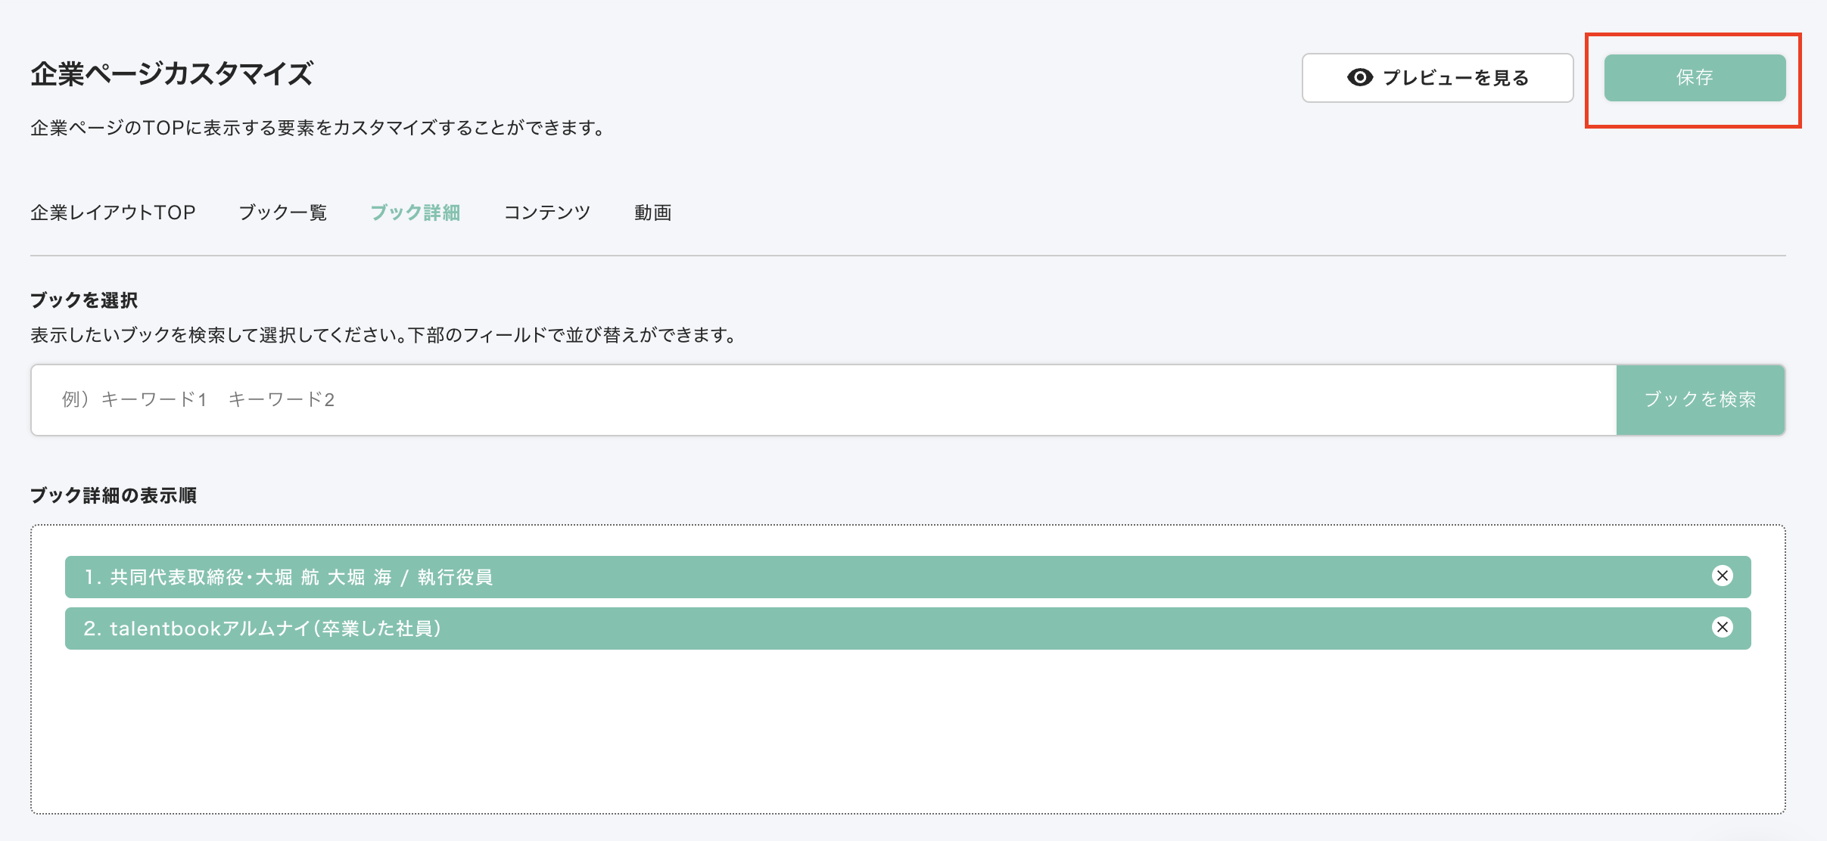Select the 共同代表取締役・大堀 list item
Screen dimensions: 1827x841
tap(833, 577)
